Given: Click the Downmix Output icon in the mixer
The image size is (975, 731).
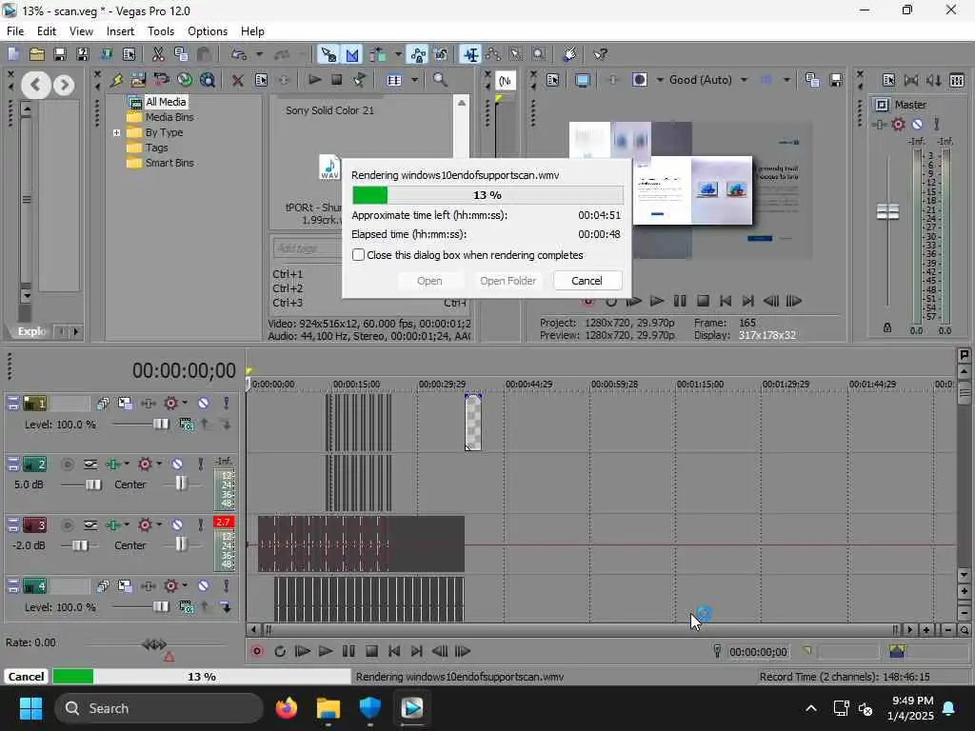Looking at the screenshot, I should click(x=911, y=80).
